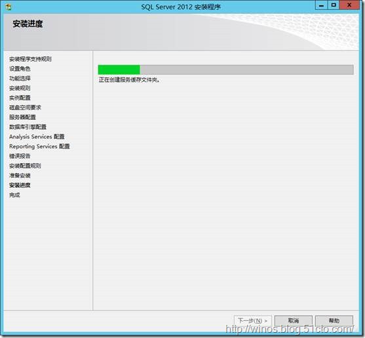
Task: Close the SQL Server setup window
Action: [349, 5]
